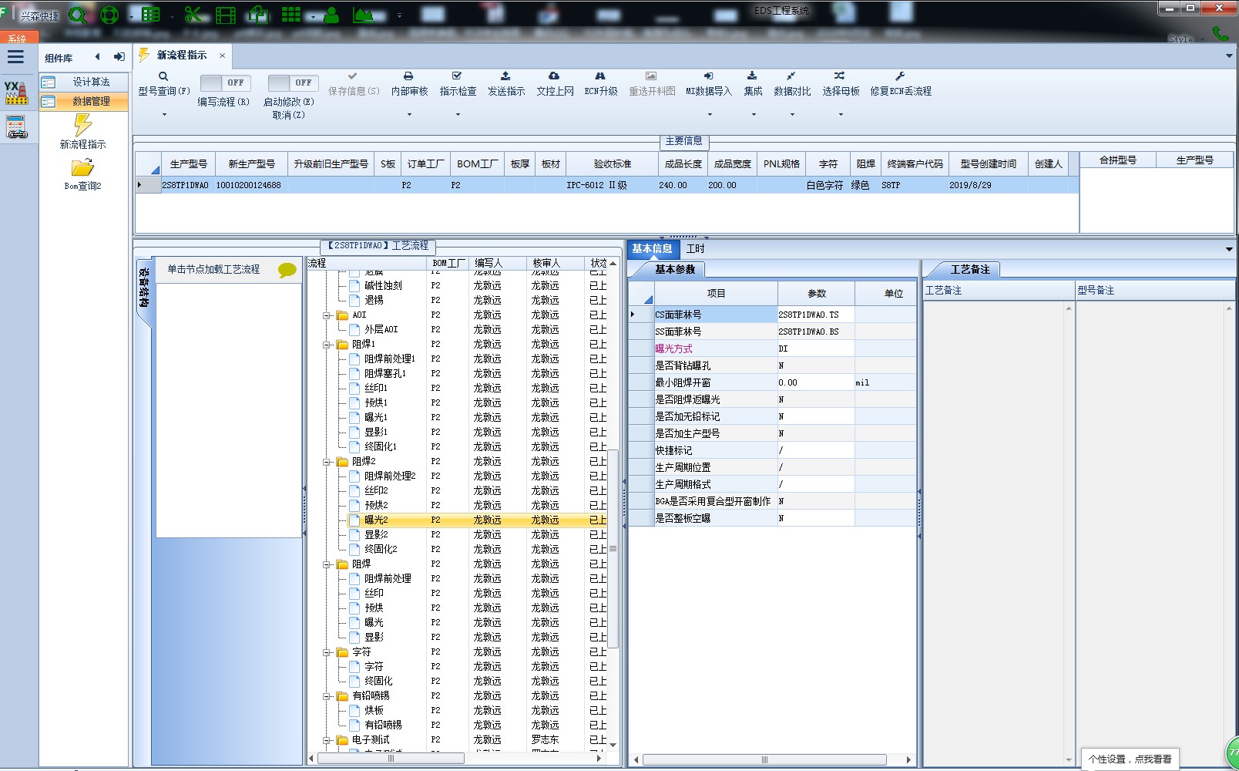This screenshot has height=771, width=1239.
Task: Select the 曝光2 tree node
Action: [376, 520]
